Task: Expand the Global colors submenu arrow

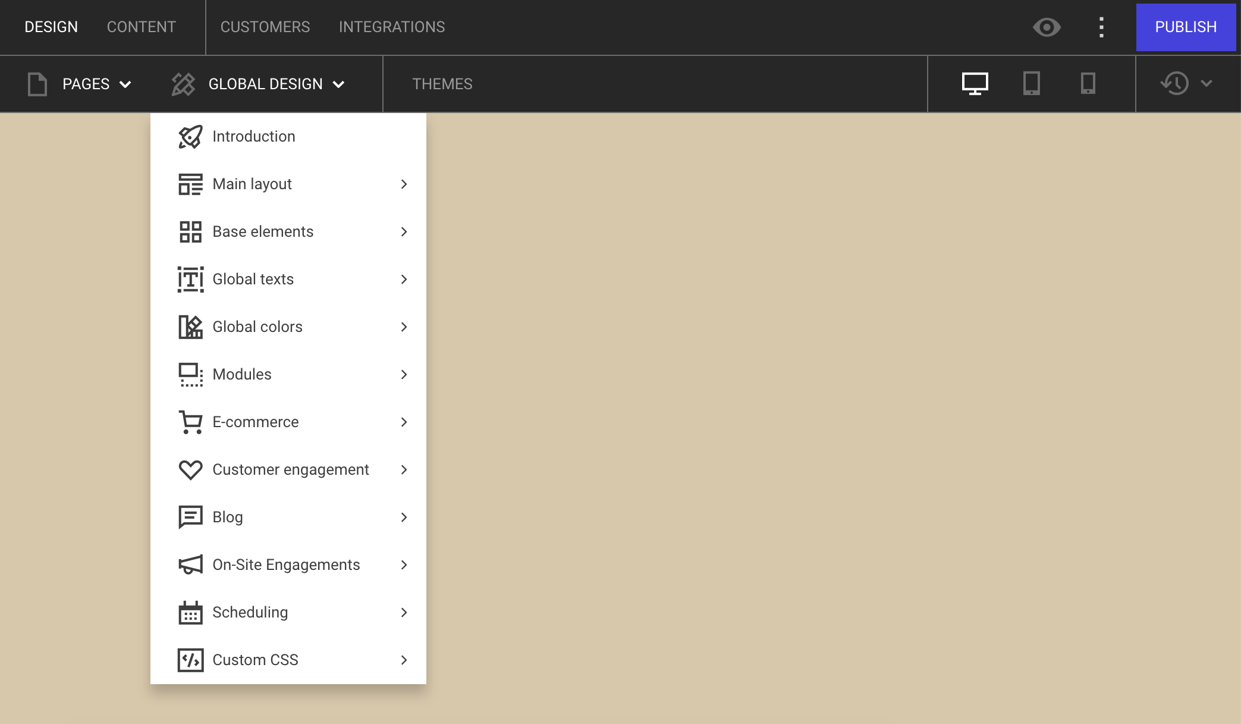Action: (404, 327)
